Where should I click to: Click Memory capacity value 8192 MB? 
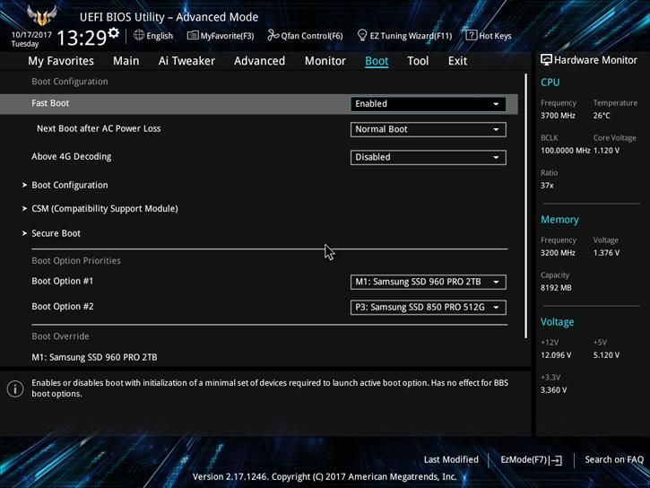[556, 288]
